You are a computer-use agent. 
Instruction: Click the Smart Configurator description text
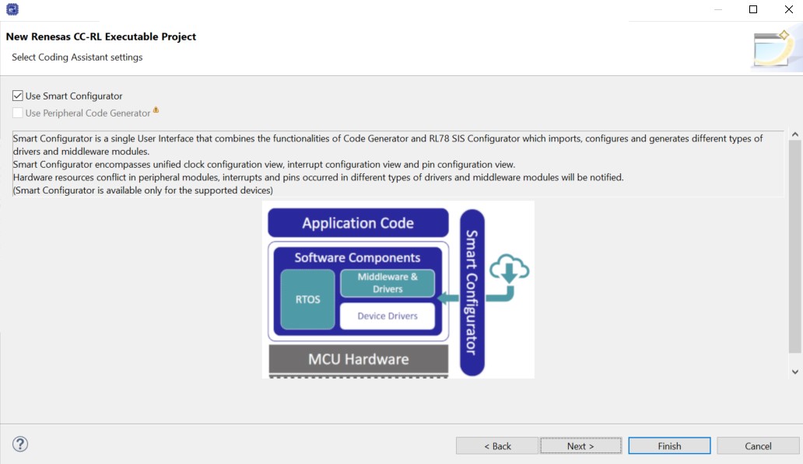click(x=398, y=164)
